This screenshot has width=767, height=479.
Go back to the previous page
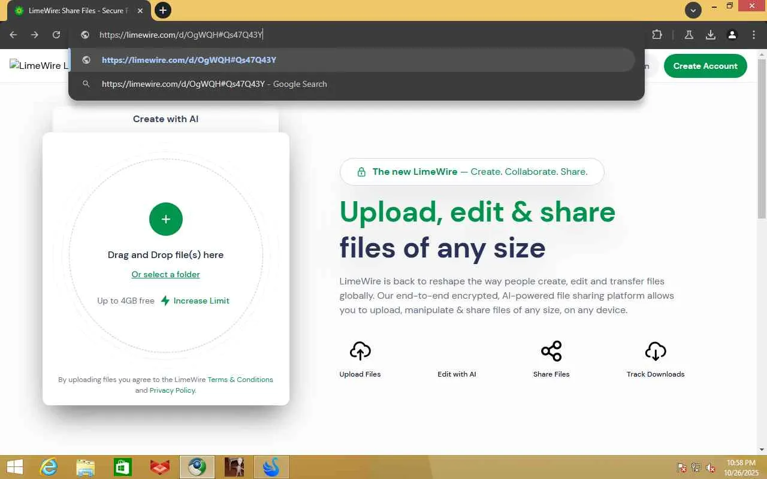pyautogui.click(x=13, y=35)
